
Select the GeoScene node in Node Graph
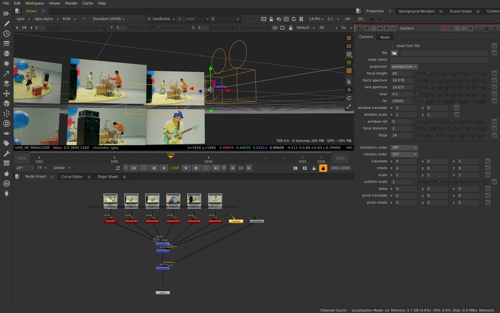(163, 268)
